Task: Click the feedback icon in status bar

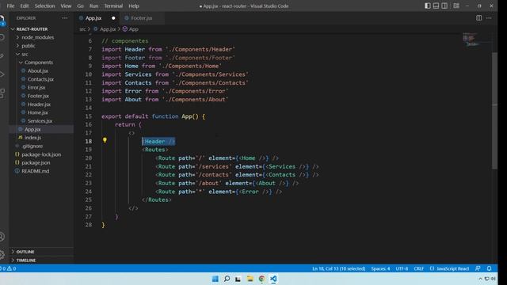Action: coord(478,268)
